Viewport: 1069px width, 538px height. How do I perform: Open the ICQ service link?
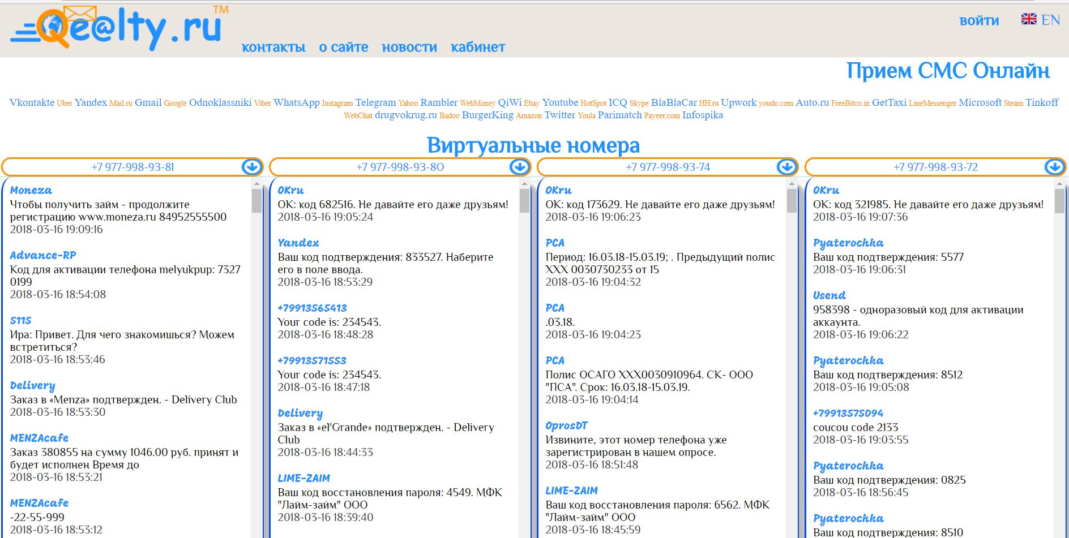click(x=618, y=102)
